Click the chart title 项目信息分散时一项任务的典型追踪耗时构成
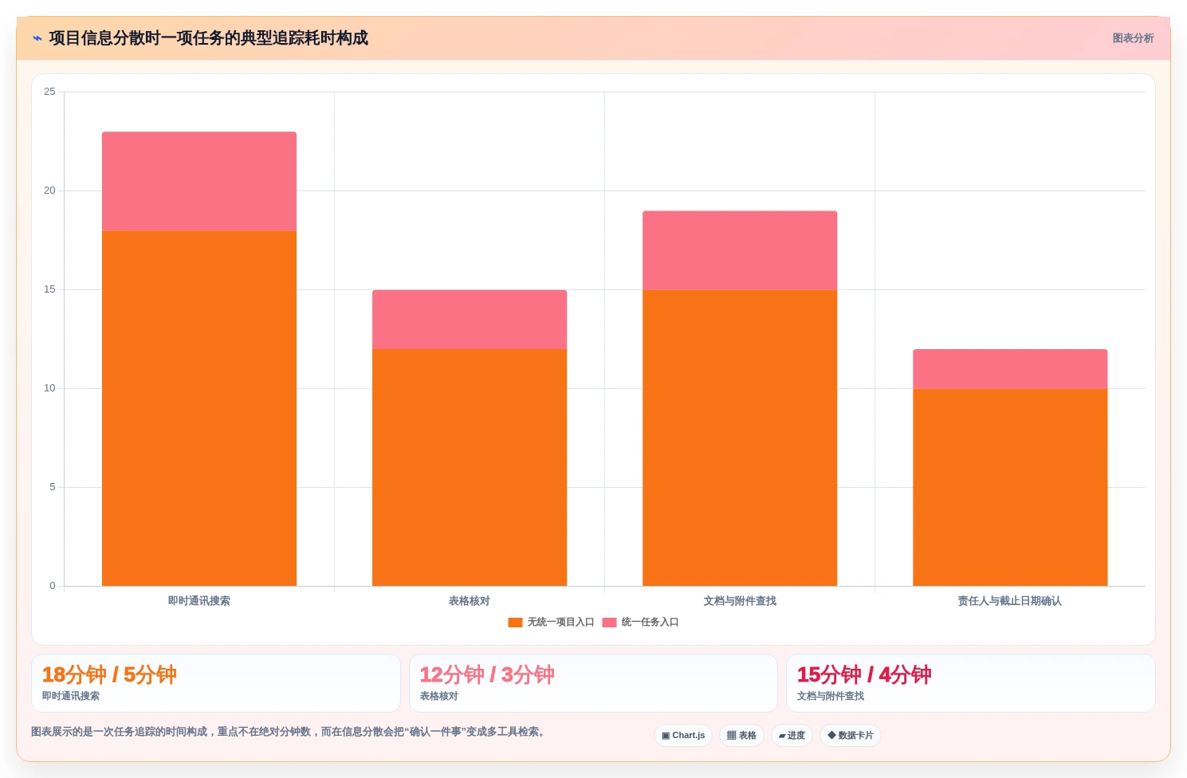 pos(209,38)
